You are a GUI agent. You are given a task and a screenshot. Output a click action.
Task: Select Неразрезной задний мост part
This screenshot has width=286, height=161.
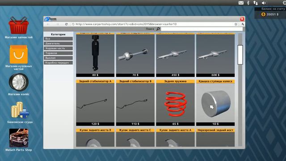[215, 137]
